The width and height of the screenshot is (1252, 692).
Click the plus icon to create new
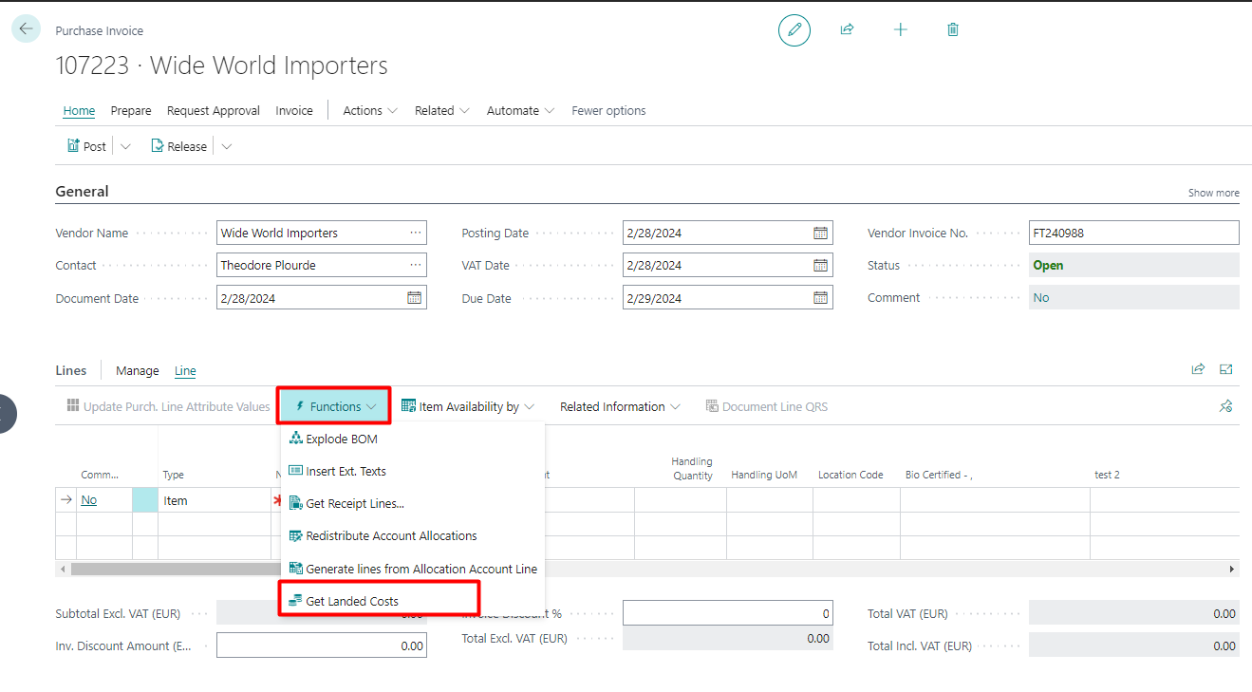click(x=901, y=30)
